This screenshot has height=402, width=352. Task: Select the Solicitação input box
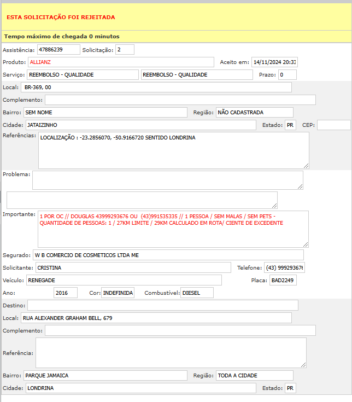125,50
